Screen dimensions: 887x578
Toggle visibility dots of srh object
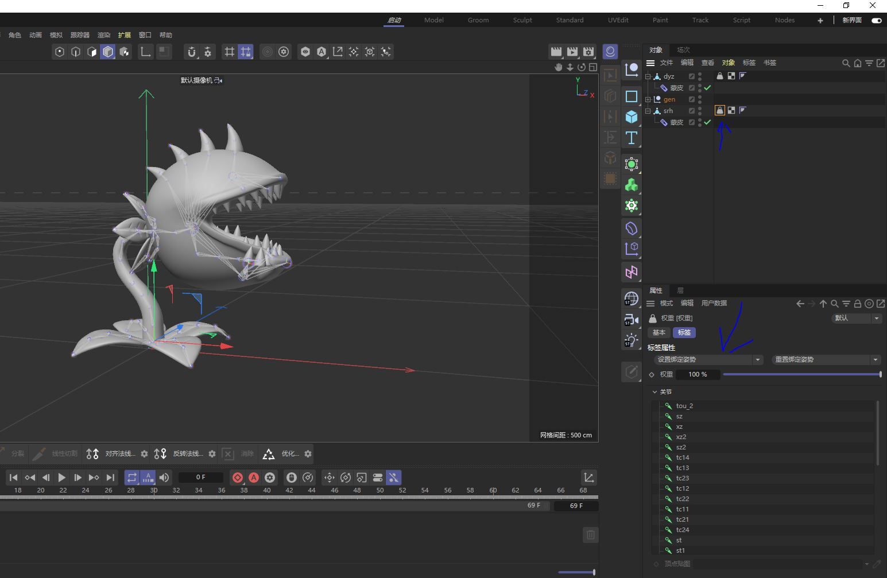[700, 111]
